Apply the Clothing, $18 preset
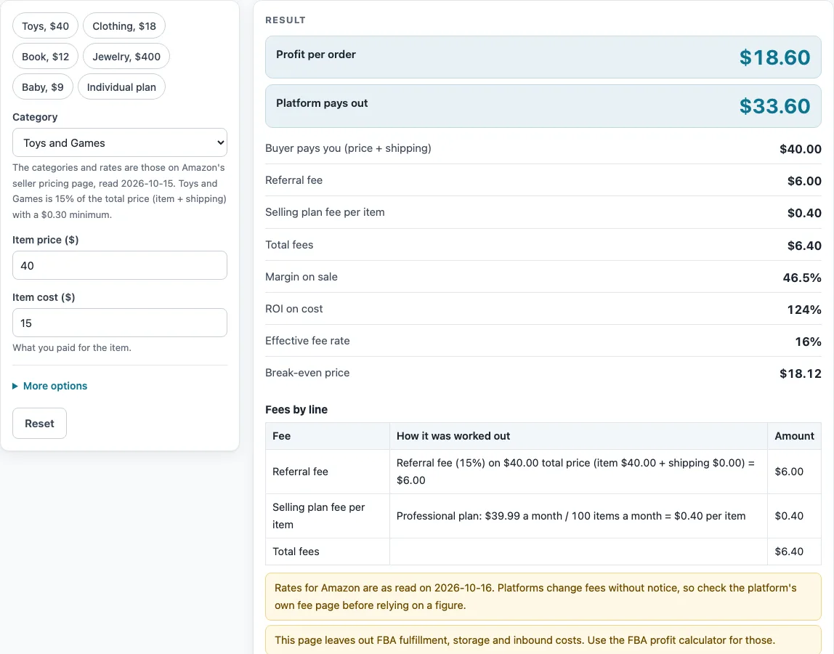The height and width of the screenshot is (654, 834). coord(124,26)
